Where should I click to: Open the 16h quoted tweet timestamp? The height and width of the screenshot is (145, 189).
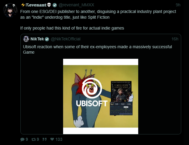tap(175, 39)
